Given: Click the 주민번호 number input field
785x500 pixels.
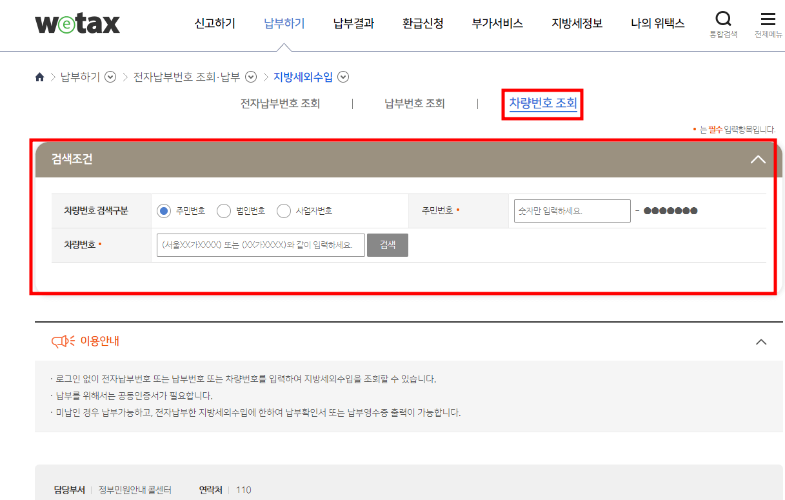Looking at the screenshot, I should 571,210.
